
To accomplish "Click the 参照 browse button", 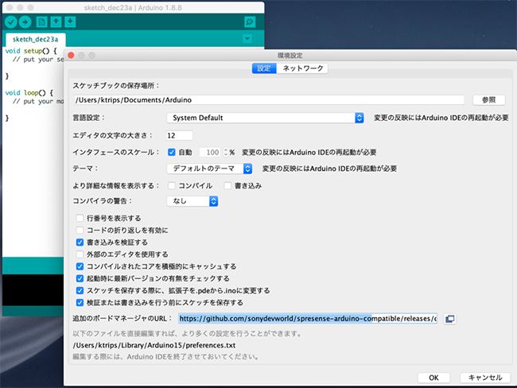I will [x=488, y=100].
